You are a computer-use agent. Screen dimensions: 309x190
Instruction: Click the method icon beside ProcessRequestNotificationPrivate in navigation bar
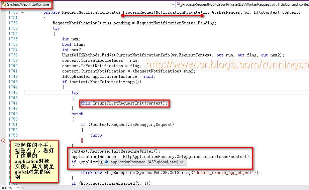(x=179, y=4)
